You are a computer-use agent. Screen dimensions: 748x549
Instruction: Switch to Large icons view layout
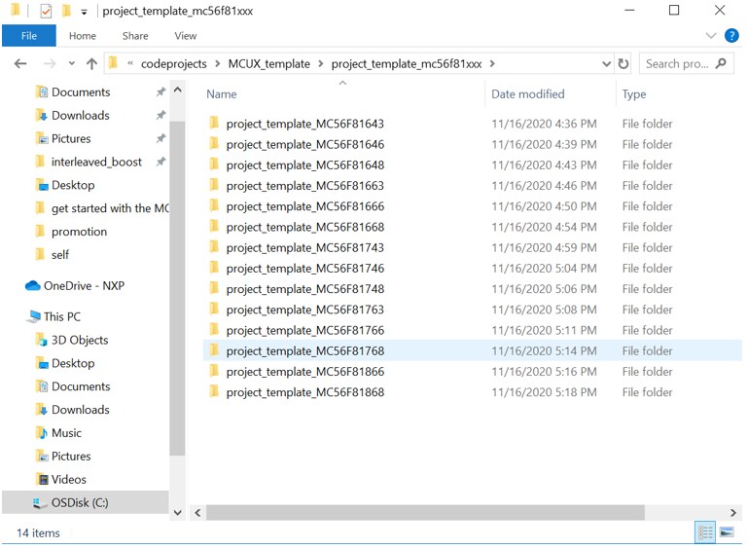point(726,532)
